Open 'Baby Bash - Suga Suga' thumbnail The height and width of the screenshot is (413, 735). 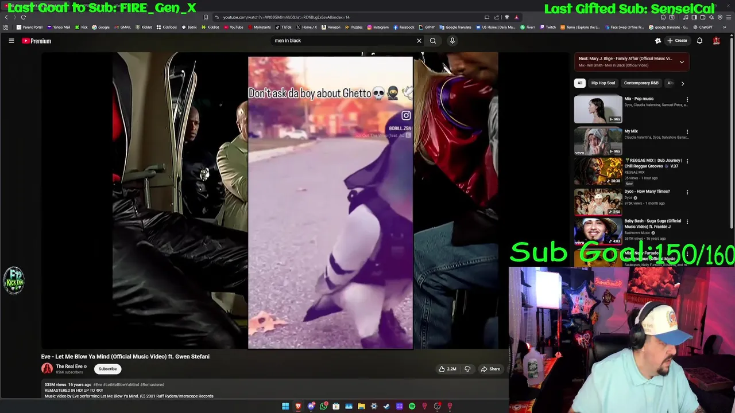[x=598, y=231]
